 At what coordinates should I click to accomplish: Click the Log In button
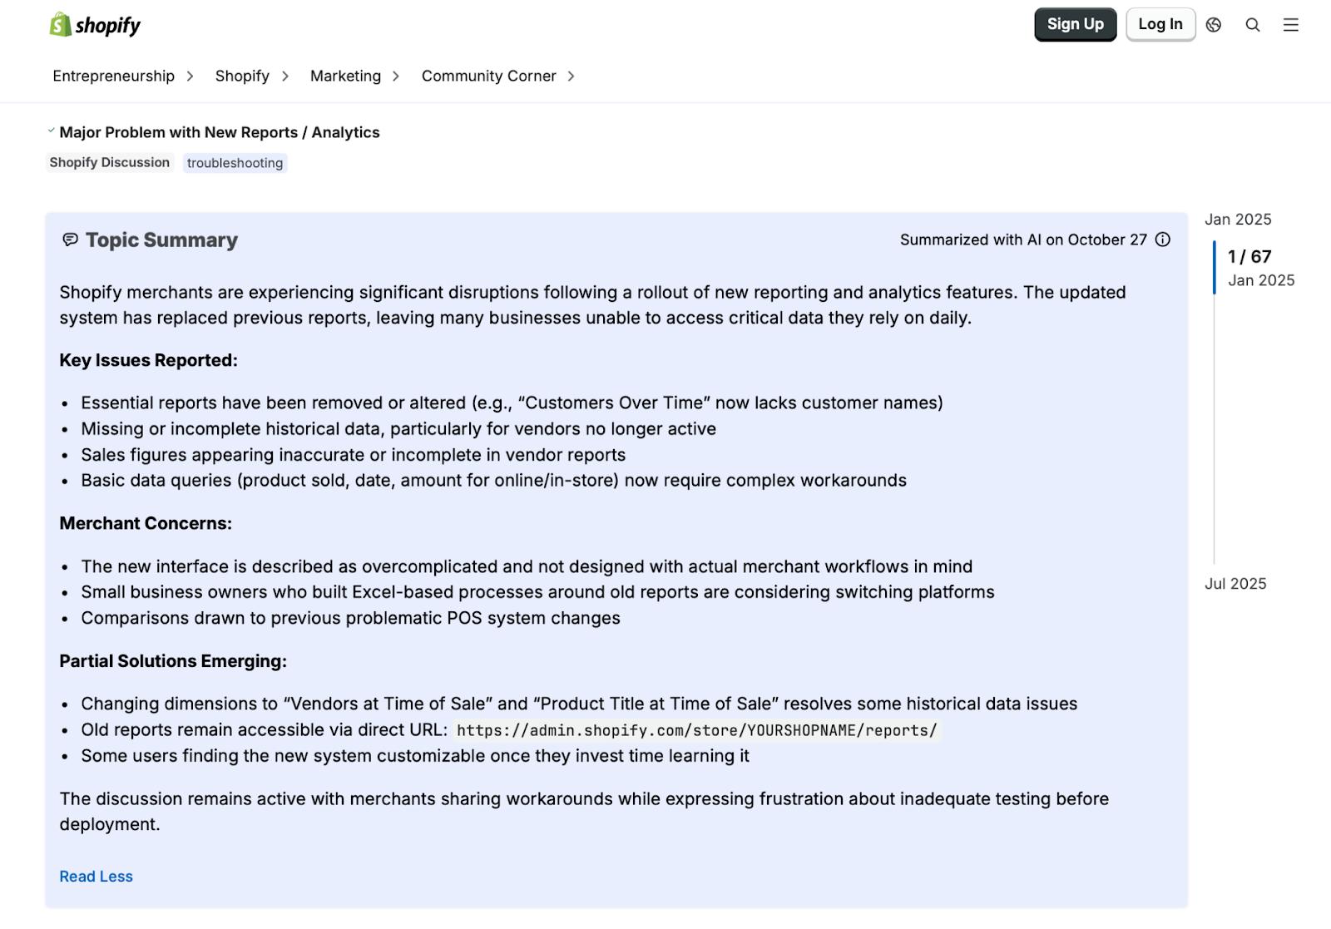tap(1160, 24)
